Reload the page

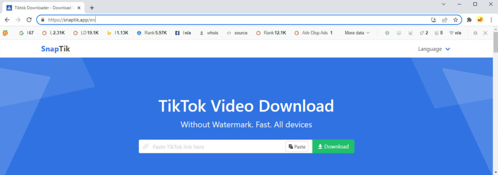click(x=29, y=19)
